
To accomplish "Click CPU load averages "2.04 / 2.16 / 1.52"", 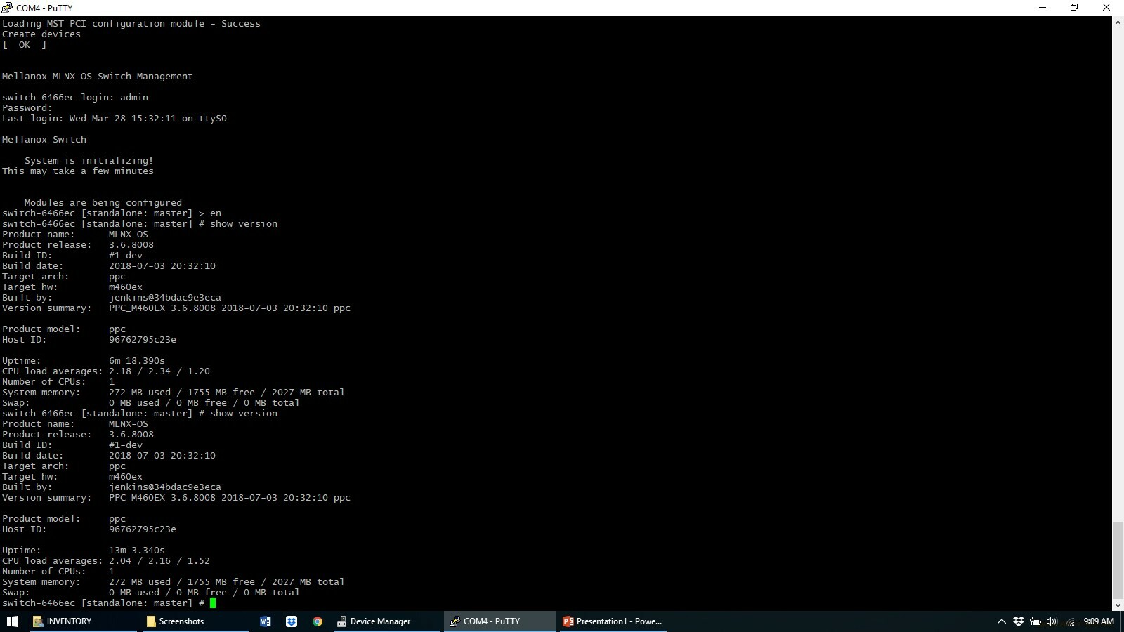I will [159, 561].
